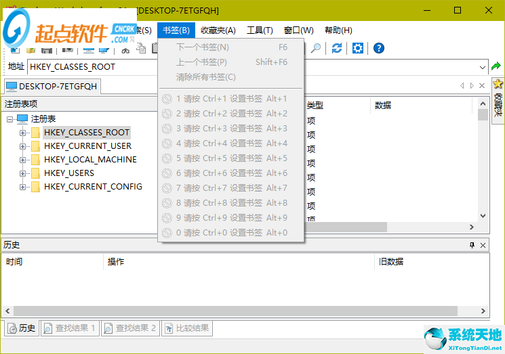This screenshot has width=505, height=354.
Task: Click the value list vertical scrollbar thumb
Action: [x=483, y=115]
